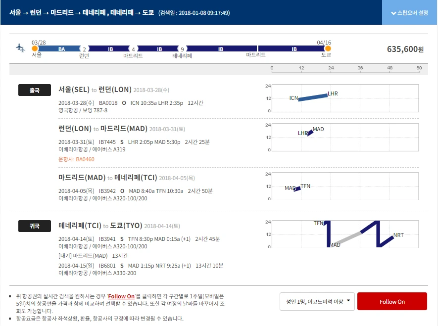Toggle the stopover option 스탑오버 설정
The height and width of the screenshot is (326, 438).
click(413, 12)
